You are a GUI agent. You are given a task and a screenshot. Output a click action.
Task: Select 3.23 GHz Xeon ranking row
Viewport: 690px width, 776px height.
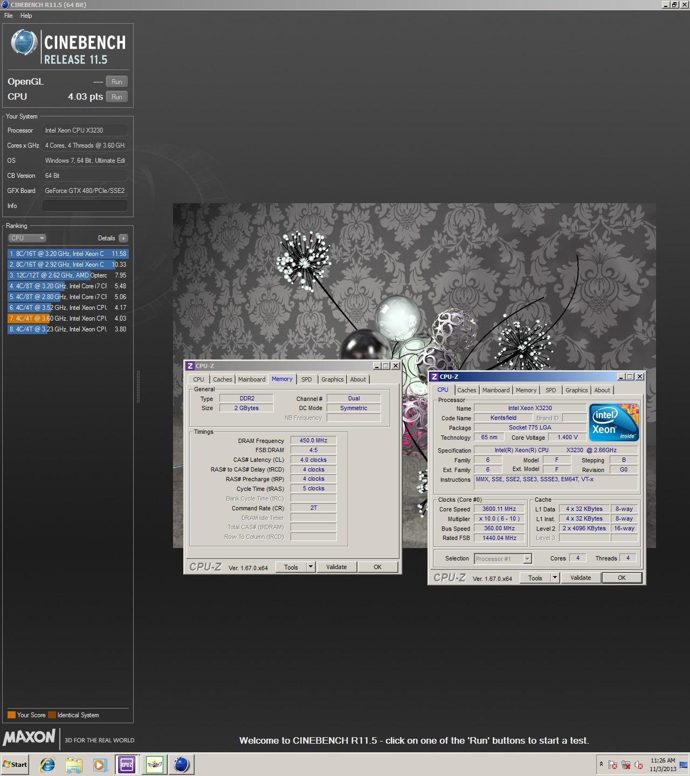pos(68,329)
